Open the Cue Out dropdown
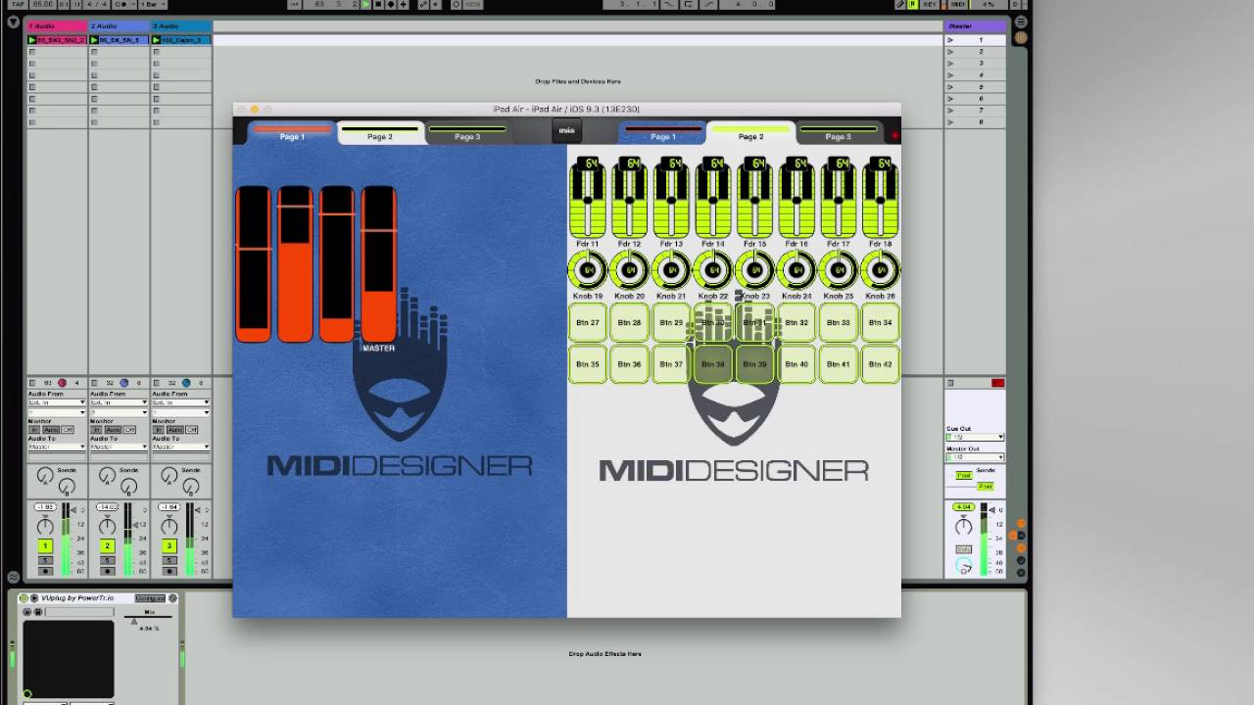The image size is (1254, 705). point(975,437)
